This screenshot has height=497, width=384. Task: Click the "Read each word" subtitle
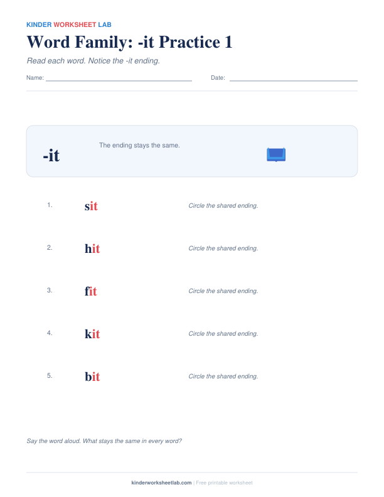point(93,61)
